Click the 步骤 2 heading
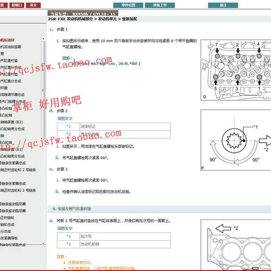Viewport: 271px width, 271px height. [x=62, y=111]
